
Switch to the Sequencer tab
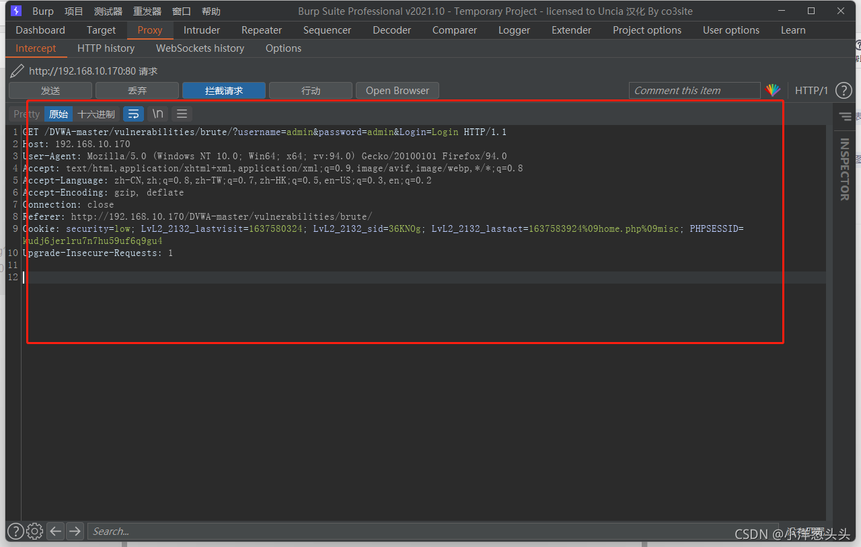click(327, 30)
